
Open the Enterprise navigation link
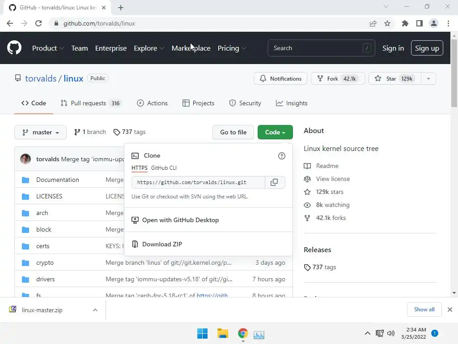tap(111, 48)
